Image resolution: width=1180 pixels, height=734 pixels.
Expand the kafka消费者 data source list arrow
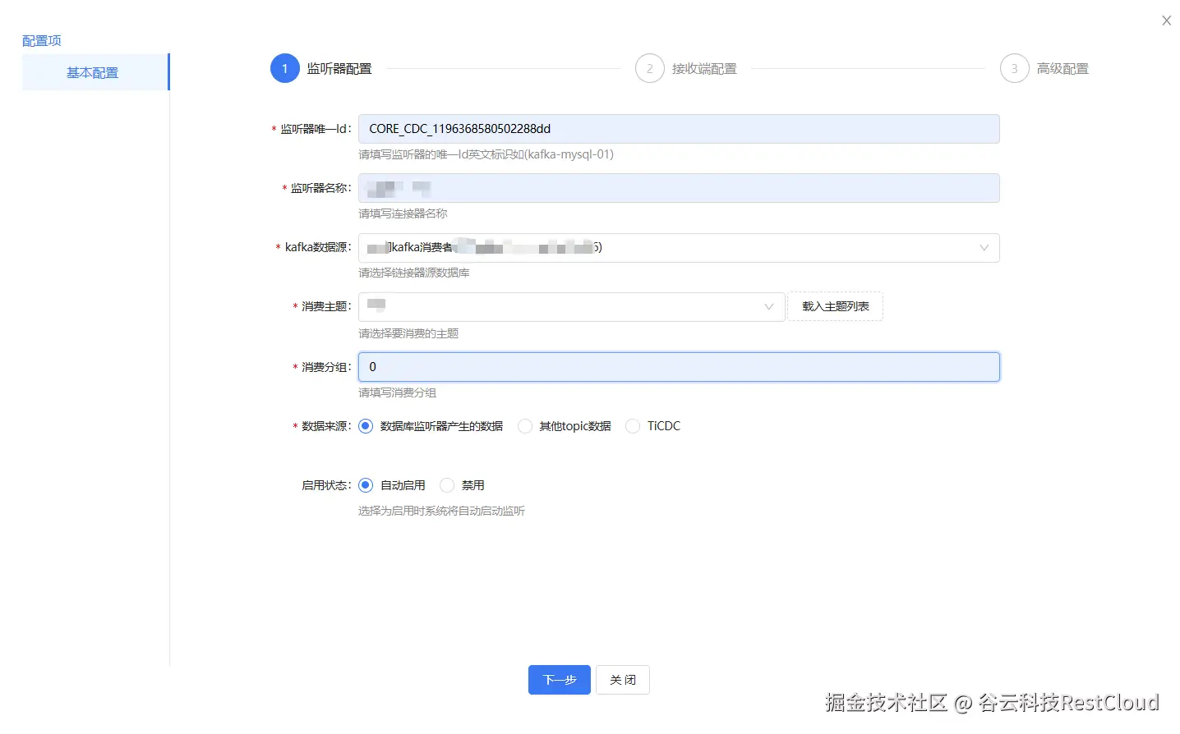pyautogui.click(x=984, y=247)
